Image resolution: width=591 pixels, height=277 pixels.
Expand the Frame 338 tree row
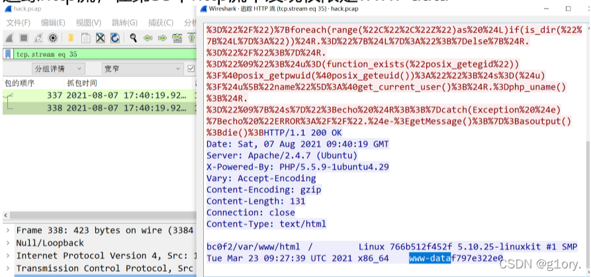coord(8,230)
